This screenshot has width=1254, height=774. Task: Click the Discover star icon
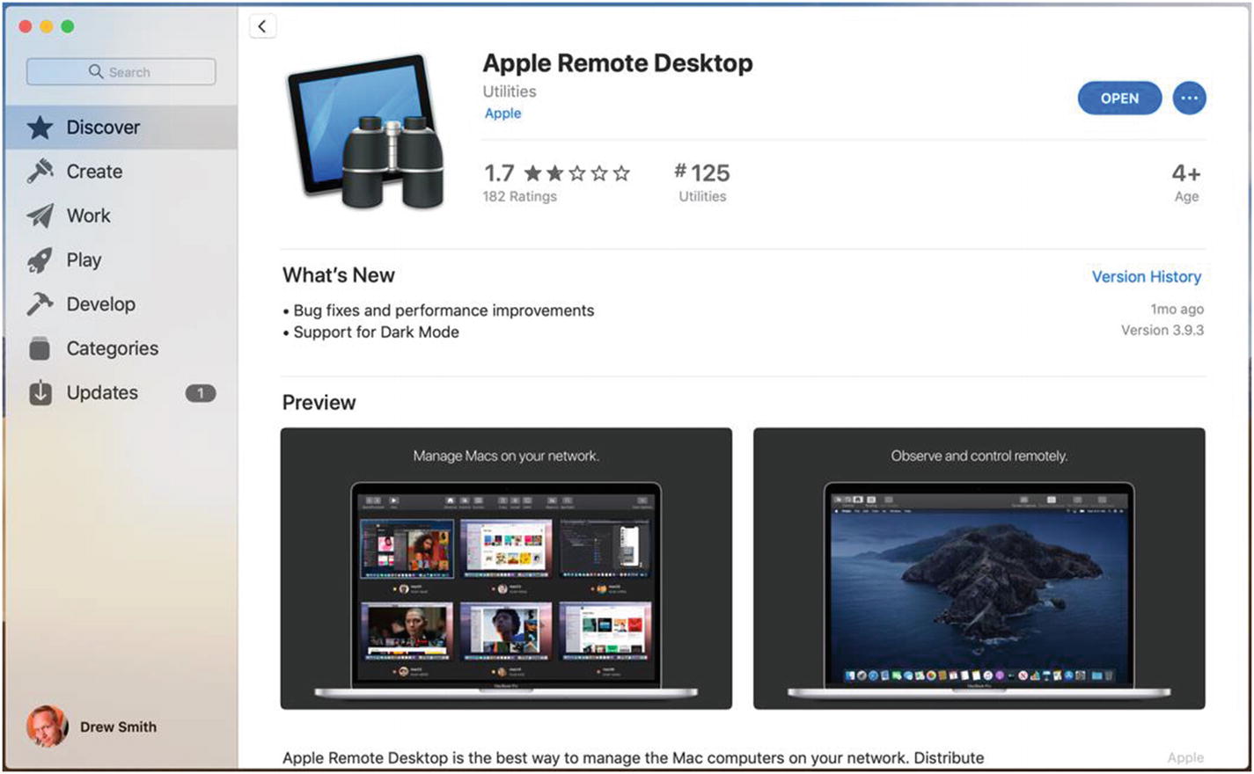(x=40, y=128)
